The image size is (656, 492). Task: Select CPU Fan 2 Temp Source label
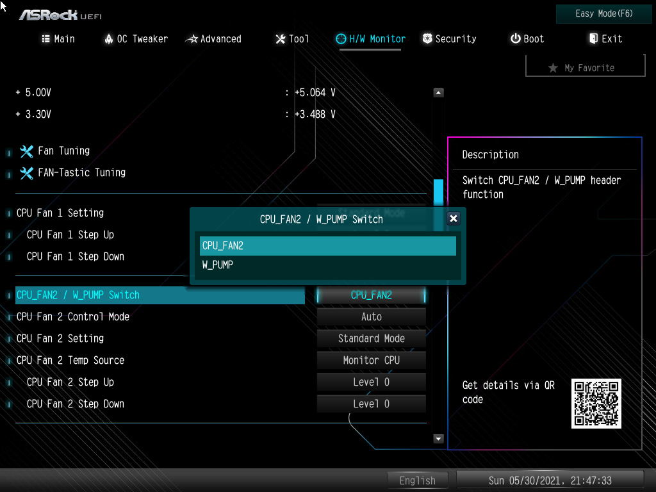pos(70,360)
